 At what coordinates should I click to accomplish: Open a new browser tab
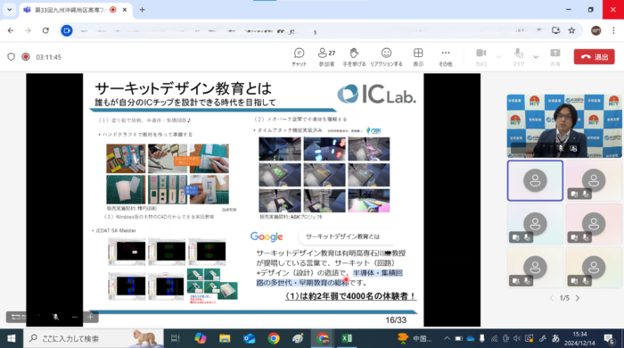142,10
